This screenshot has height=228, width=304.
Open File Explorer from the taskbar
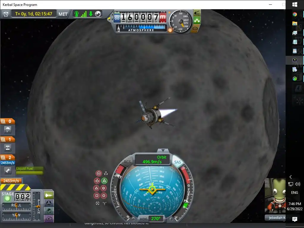click(295, 23)
